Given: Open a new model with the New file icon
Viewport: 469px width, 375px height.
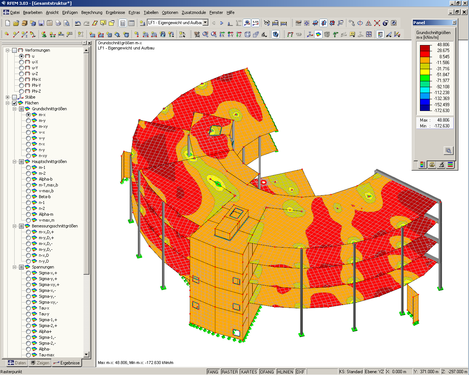Looking at the screenshot, I should tap(7, 23).
